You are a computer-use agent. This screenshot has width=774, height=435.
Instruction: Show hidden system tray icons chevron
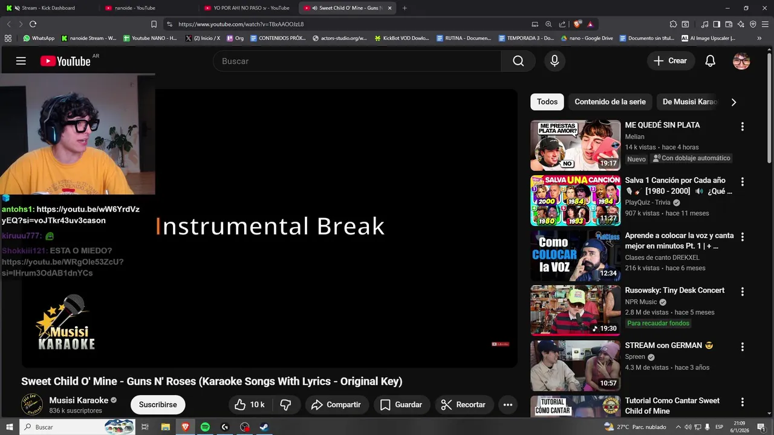coord(678,427)
